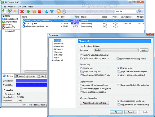This screenshot has width=155, height=117.
Task: Click the orange Pause torrent icon
Action: click(34, 12)
